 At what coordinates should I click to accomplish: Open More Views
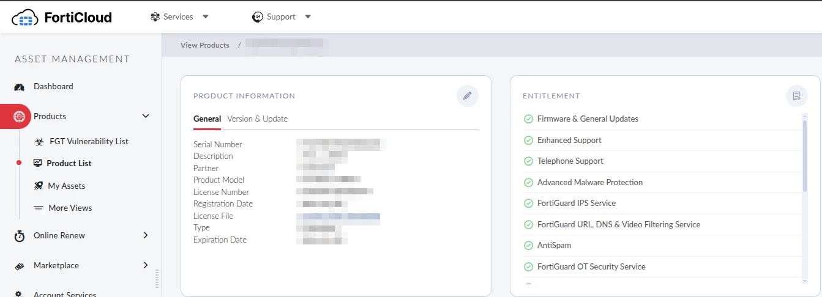point(70,208)
